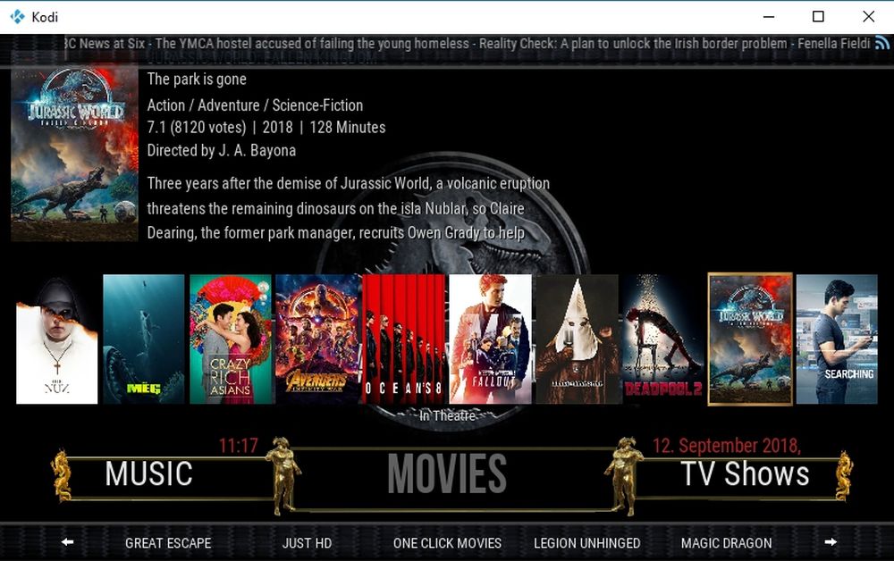The width and height of the screenshot is (894, 561).
Task: Open Mission Impossible Fallout poster
Action: 490,339
